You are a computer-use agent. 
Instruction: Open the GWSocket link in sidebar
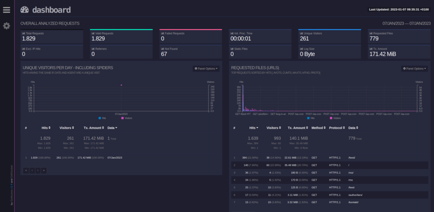[11, 171]
